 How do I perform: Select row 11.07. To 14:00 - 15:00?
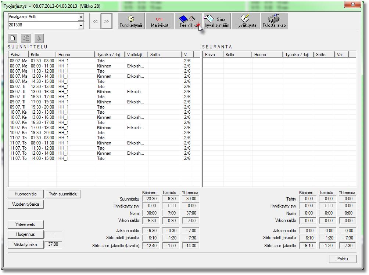(x=104, y=158)
